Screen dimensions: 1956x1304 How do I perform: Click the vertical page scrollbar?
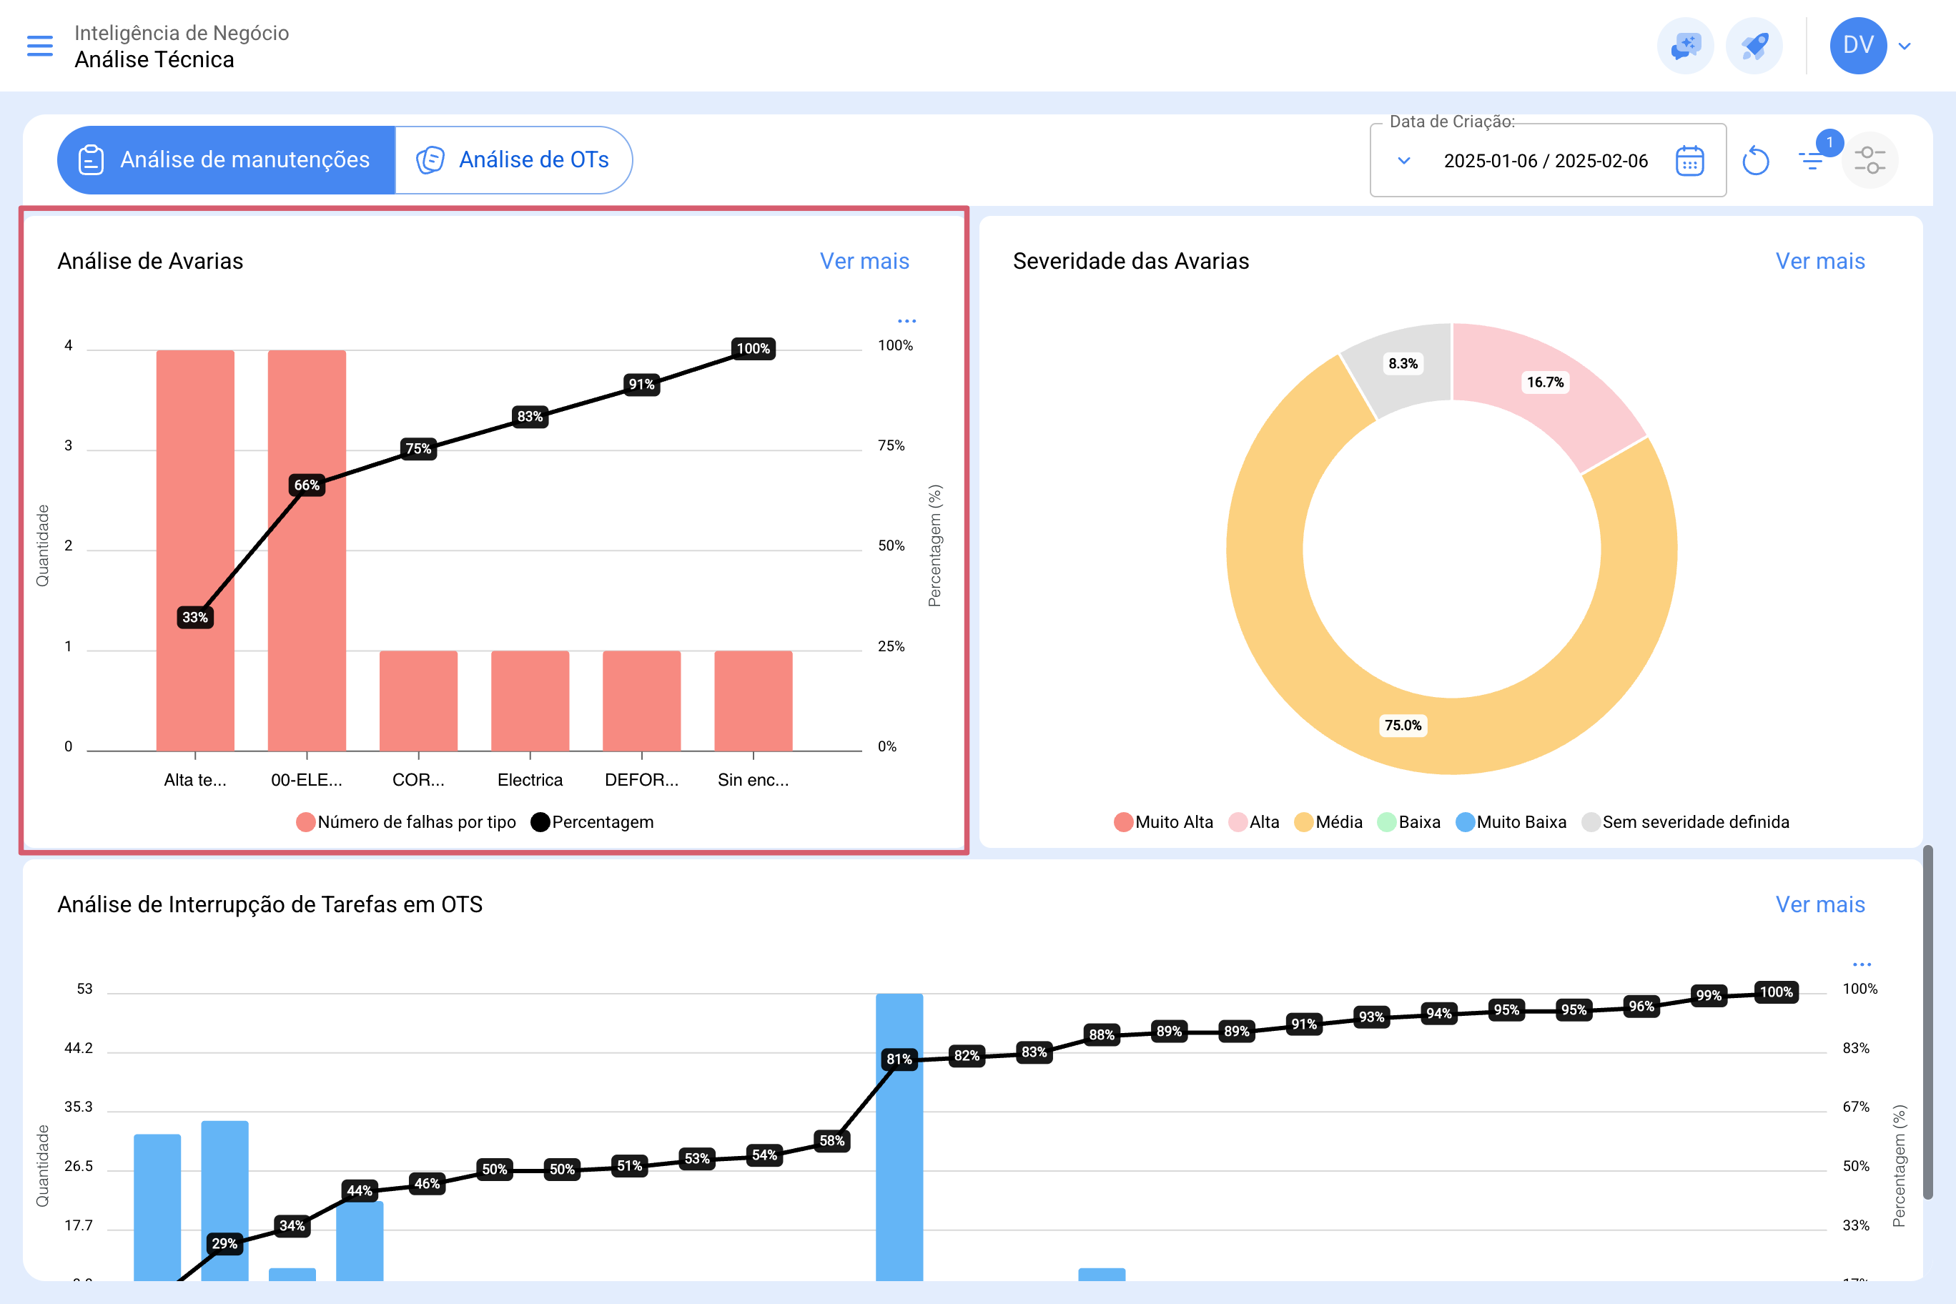[1927, 1023]
